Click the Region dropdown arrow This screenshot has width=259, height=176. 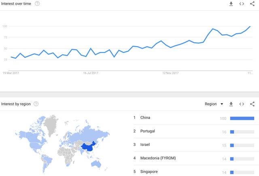point(222,104)
